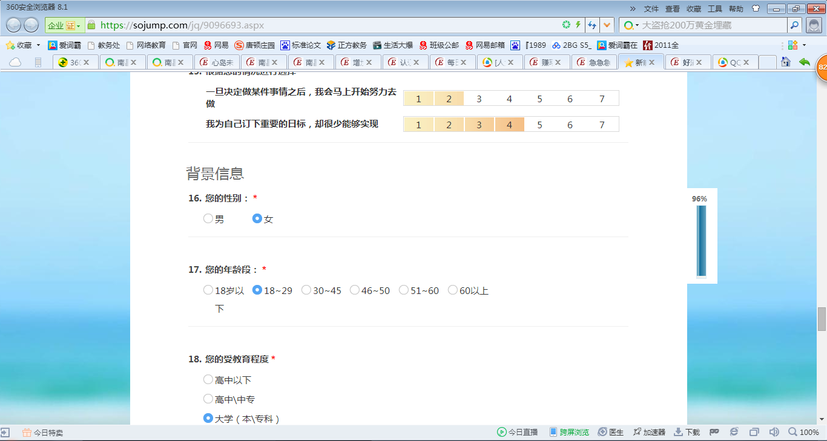
Task: Click the home icon right of tabs
Action: click(x=786, y=62)
